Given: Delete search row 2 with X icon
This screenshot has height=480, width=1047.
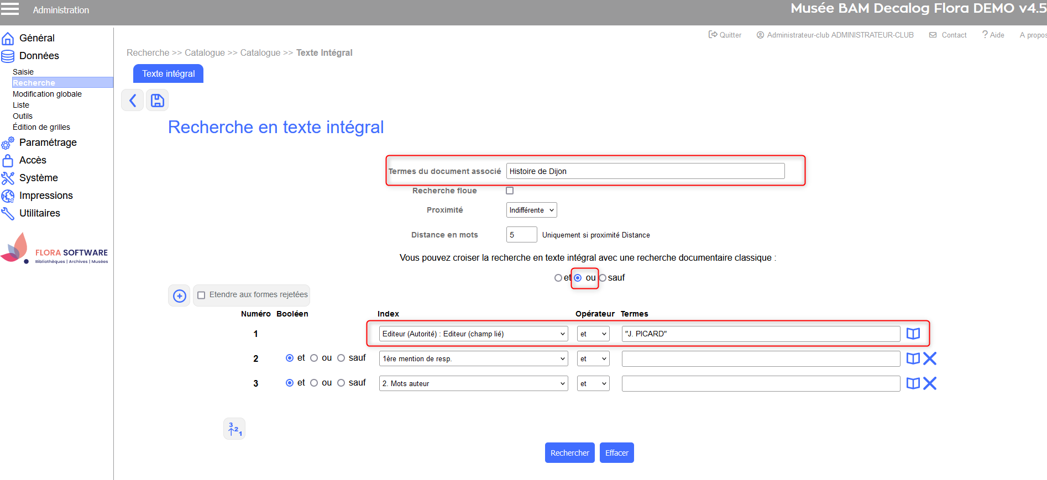Looking at the screenshot, I should (x=930, y=358).
